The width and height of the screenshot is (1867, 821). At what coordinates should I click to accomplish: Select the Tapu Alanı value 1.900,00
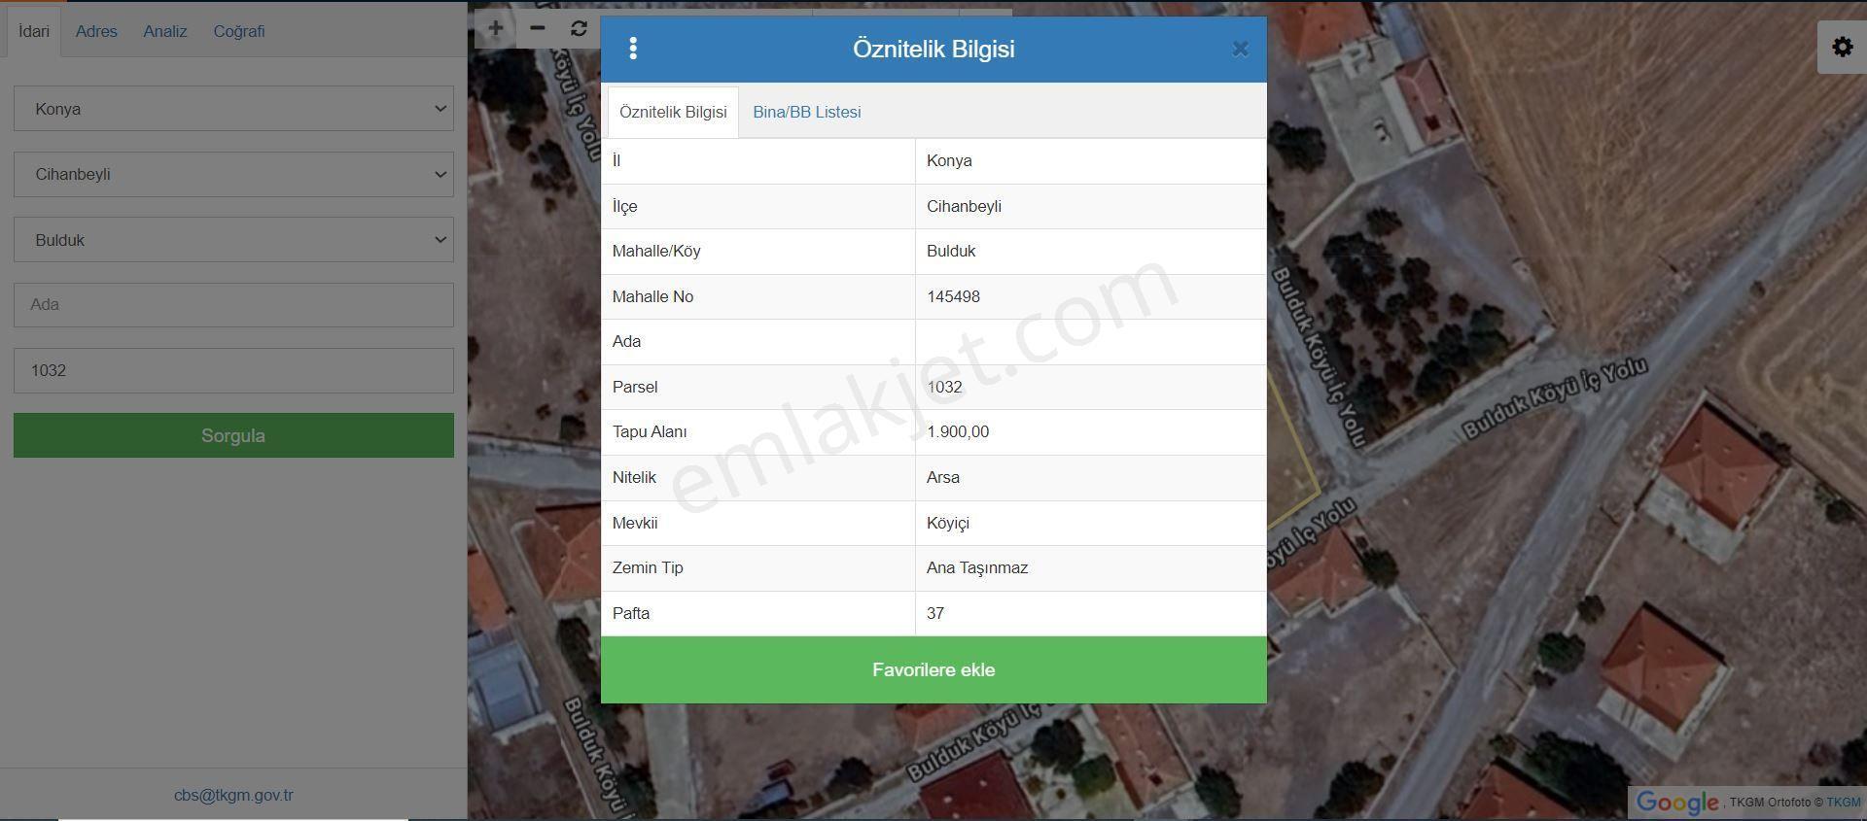pos(958,431)
